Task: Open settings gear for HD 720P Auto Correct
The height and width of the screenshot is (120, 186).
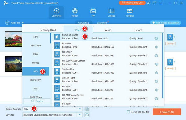Action: tap(157, 99)
